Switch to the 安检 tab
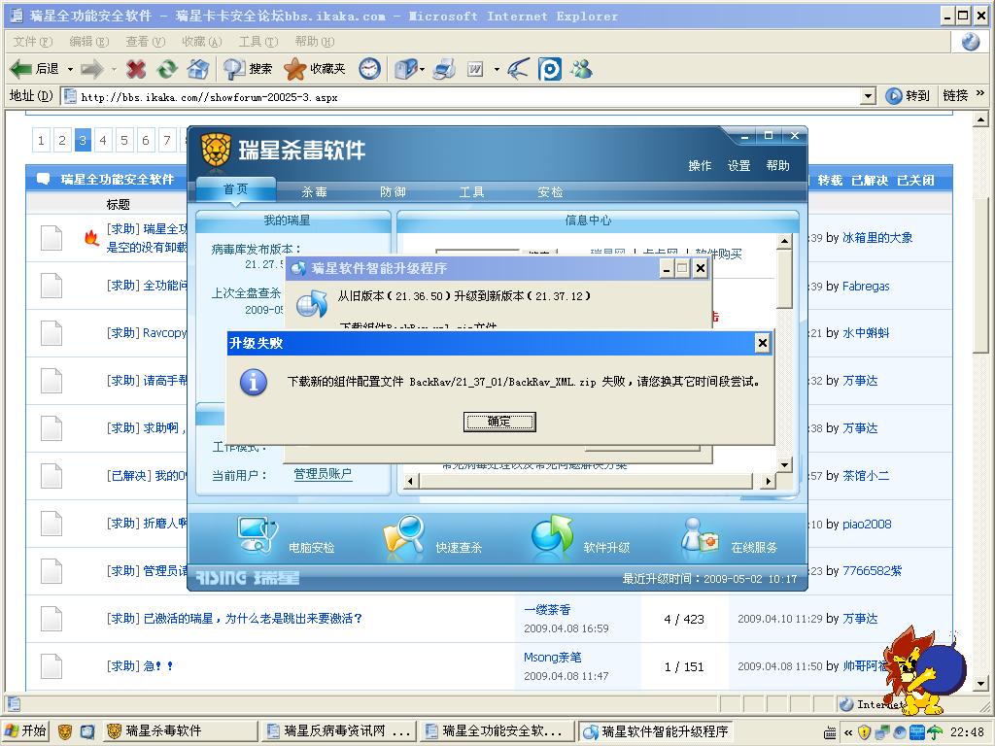 coord(550,192)
